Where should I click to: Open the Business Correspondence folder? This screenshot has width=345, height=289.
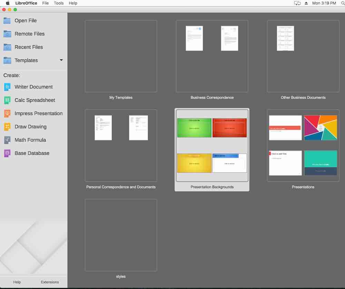click(212, 56)
